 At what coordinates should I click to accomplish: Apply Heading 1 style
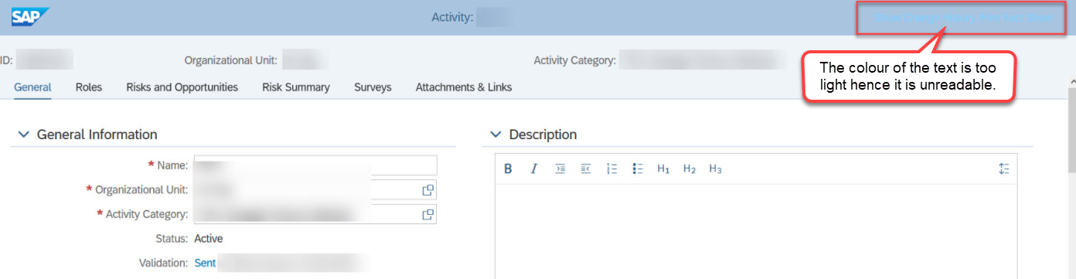pyautogui.click(x=663, y=169)
